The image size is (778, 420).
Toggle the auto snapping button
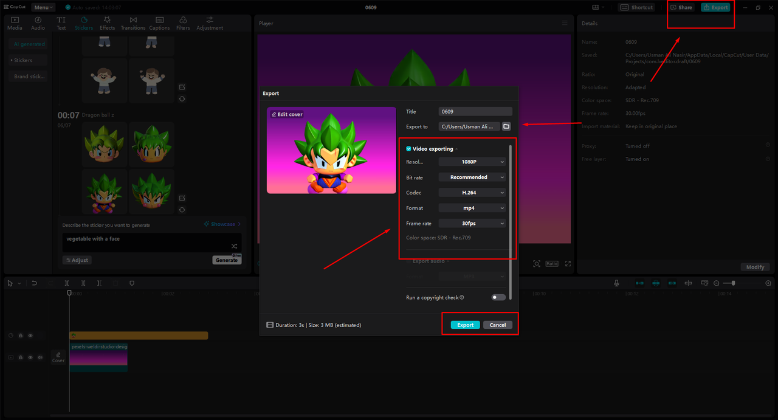[x=656, y=283]
